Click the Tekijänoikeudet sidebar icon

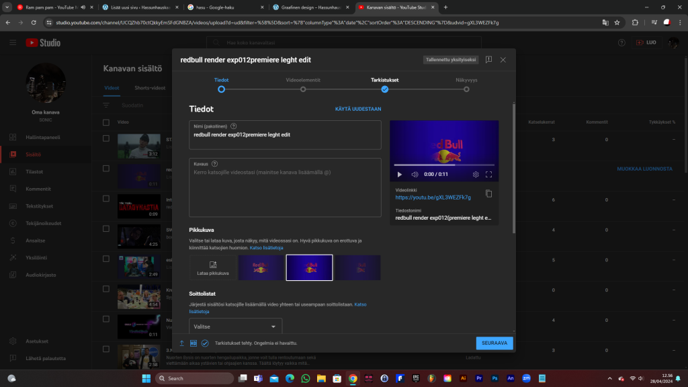[x=13, y=223]
